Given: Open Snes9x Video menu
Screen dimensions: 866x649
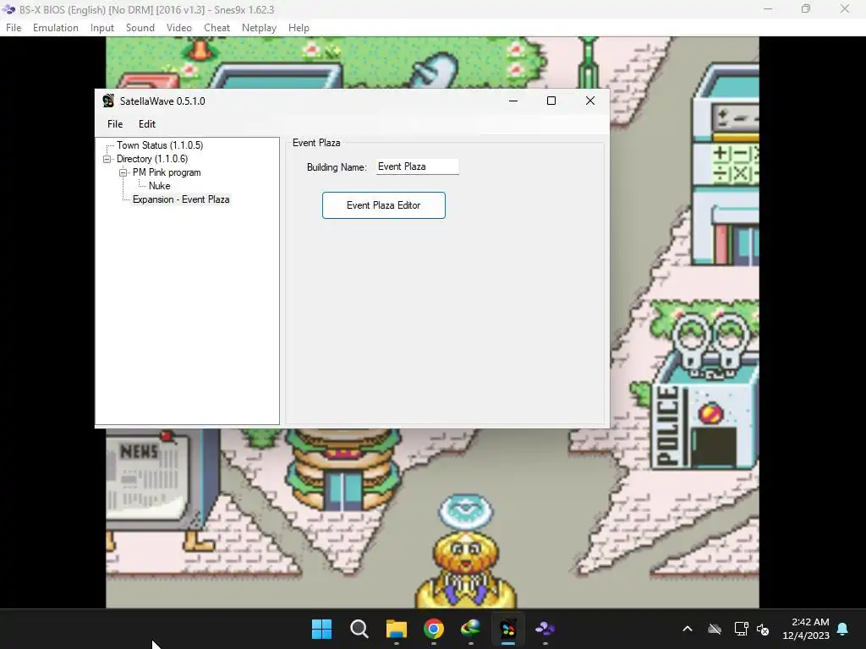Looking at the screenshot, I should (179, 28).
